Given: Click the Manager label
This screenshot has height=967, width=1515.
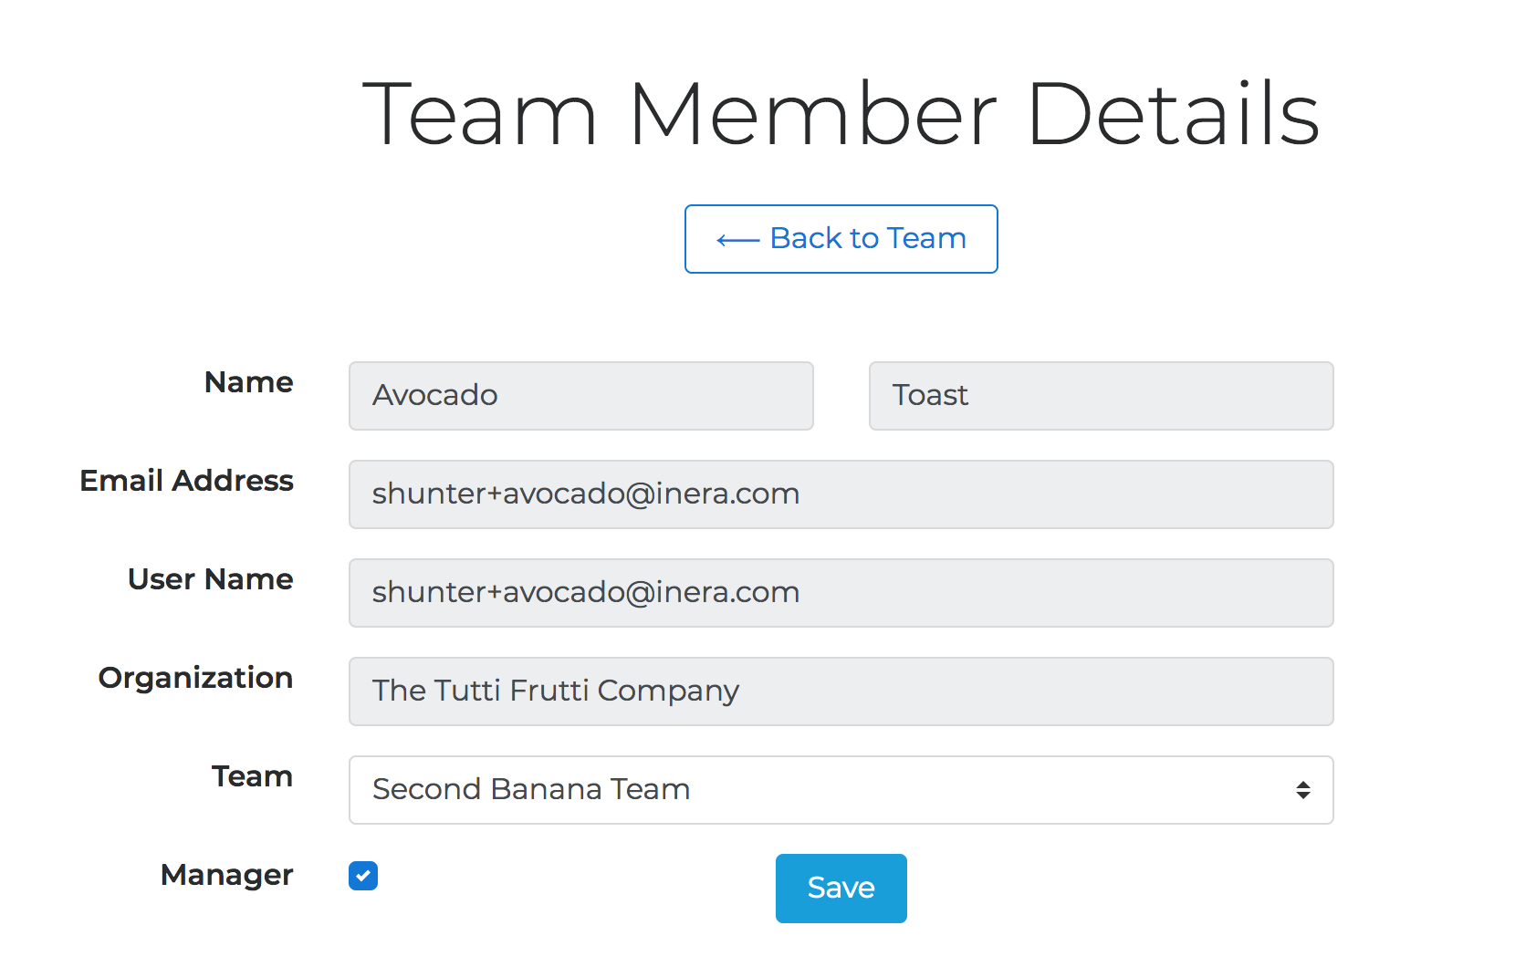Looking at the screenshot, I should click(x=226, y=876).
